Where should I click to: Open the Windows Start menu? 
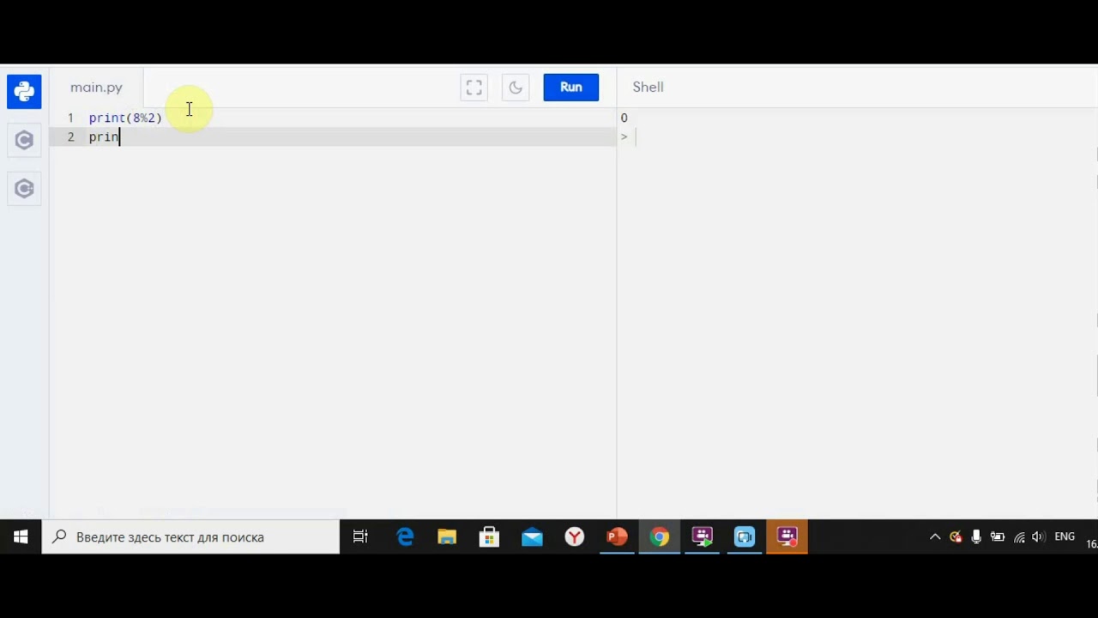21,537
